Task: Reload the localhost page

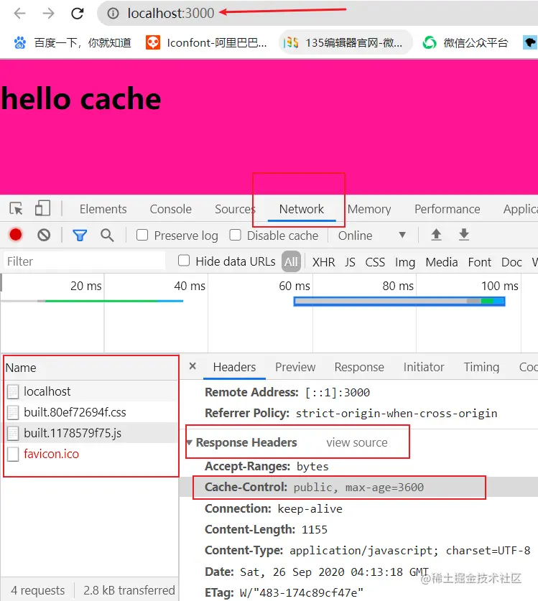Action: click(78, 14)
